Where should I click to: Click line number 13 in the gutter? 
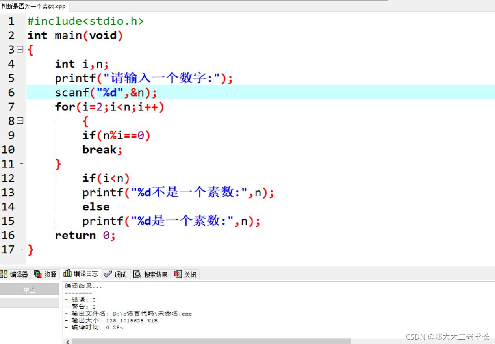tap(8, 193)
